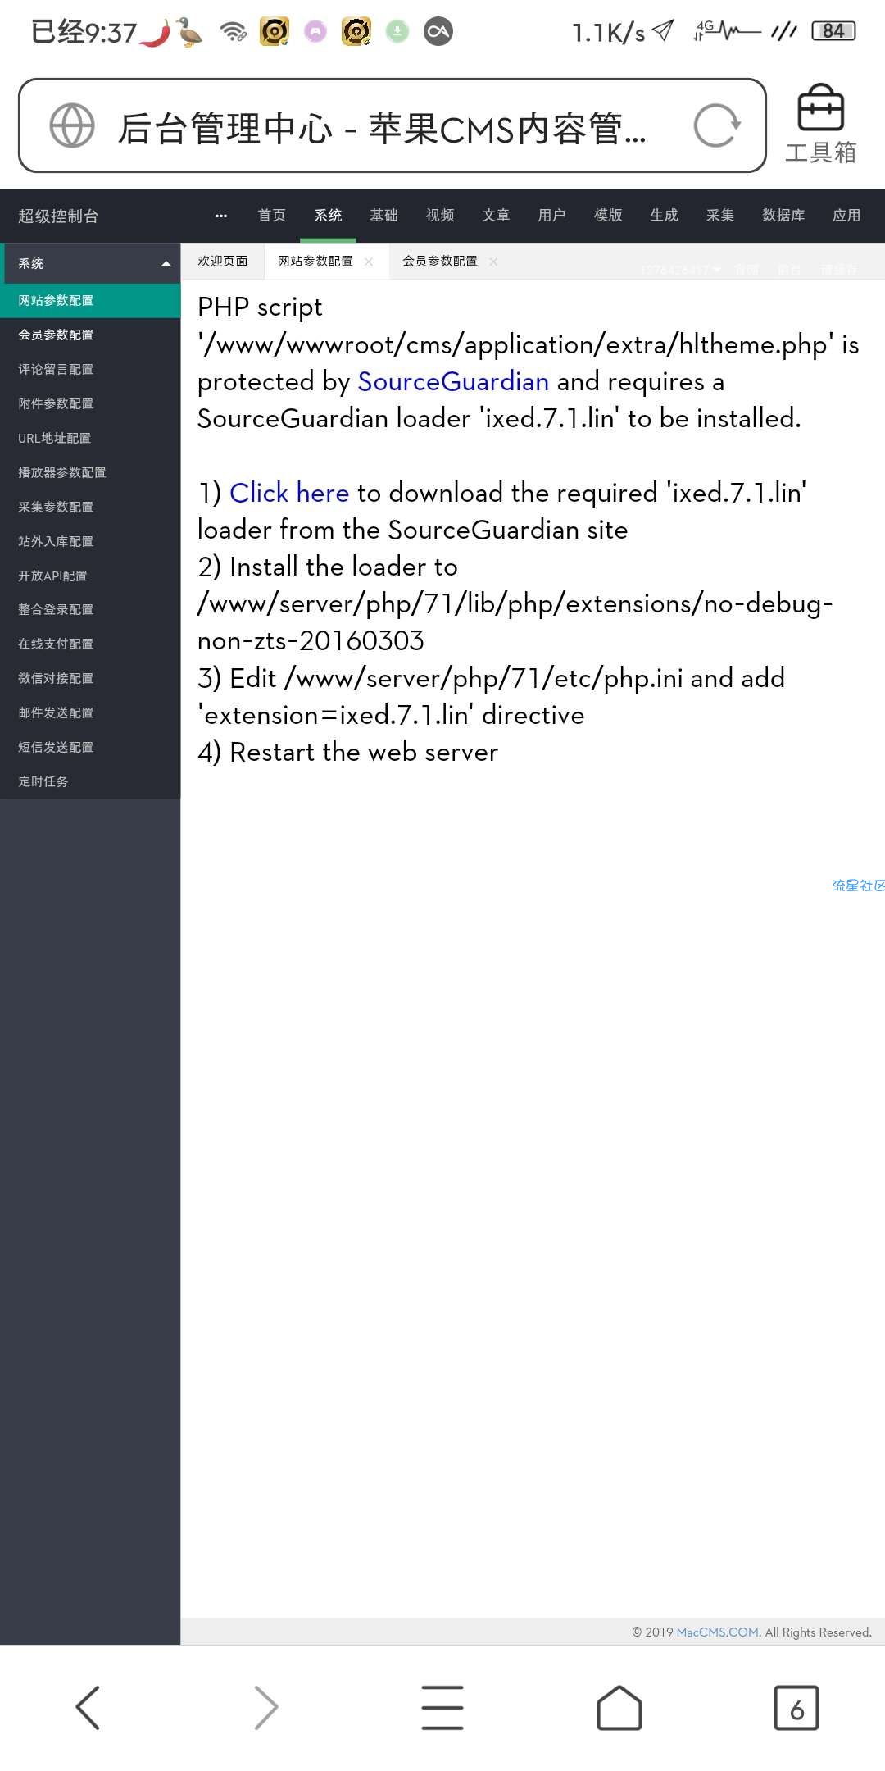Follow the SourceGuardian link
885x1771 pixels.
(453, 381)
